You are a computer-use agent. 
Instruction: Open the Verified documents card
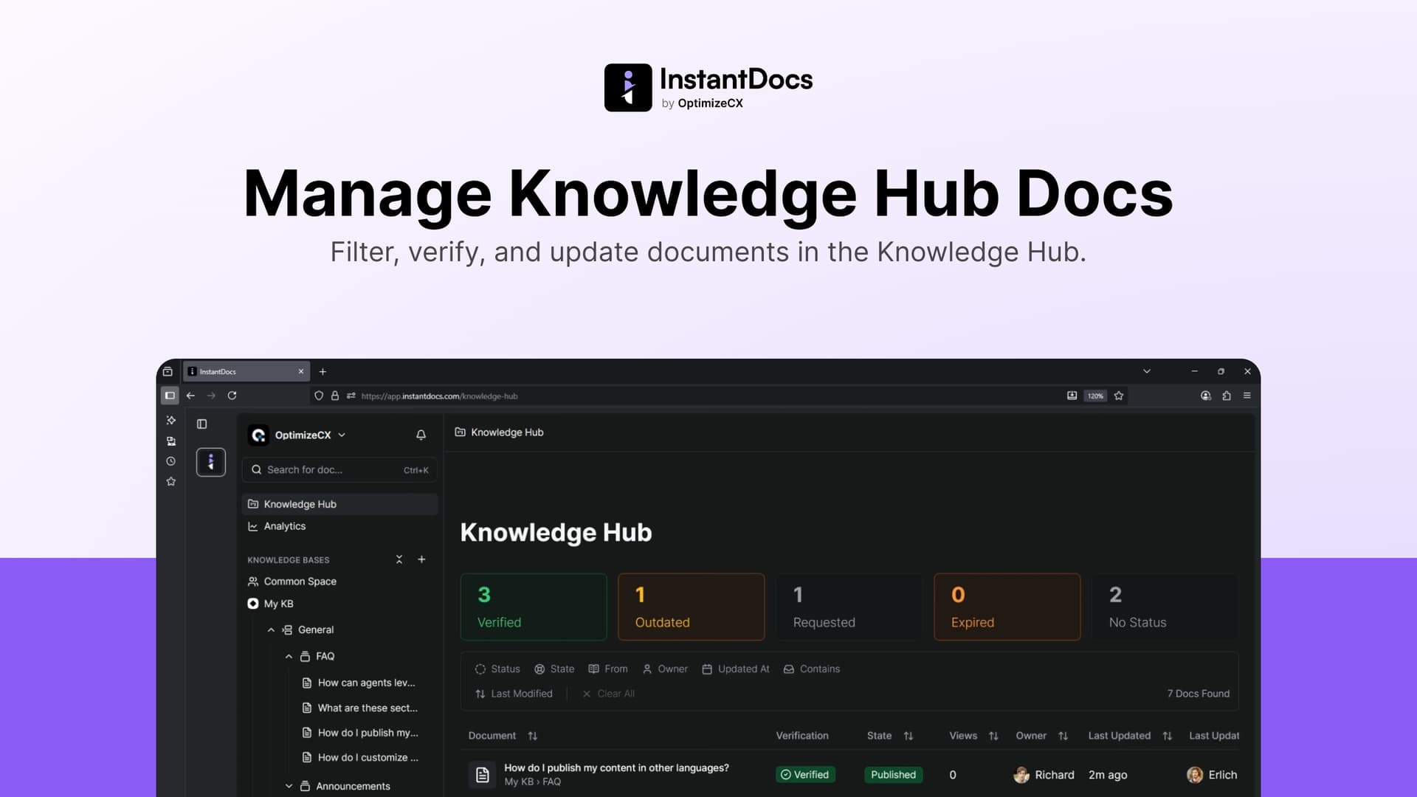pyautogui.click(x=534, y=607)
